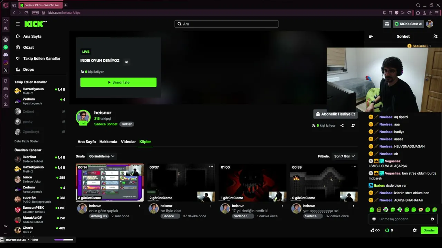Open Gözat in the sidebar
This screenshot has height=248, width=442.
coord(25,48)
